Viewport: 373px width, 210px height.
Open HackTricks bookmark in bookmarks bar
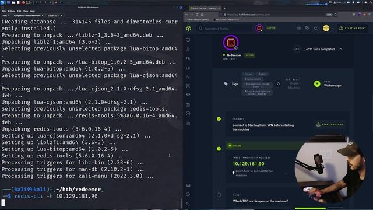[x=227, y=20]
